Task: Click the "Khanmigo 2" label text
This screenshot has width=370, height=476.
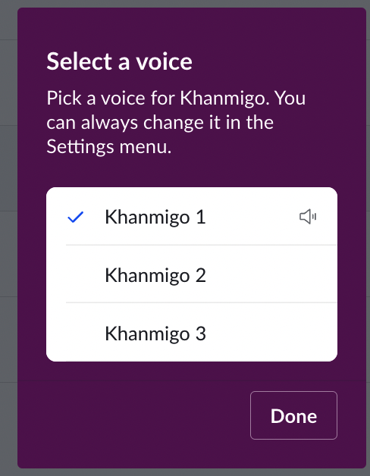Action: [x=155, y=275]
